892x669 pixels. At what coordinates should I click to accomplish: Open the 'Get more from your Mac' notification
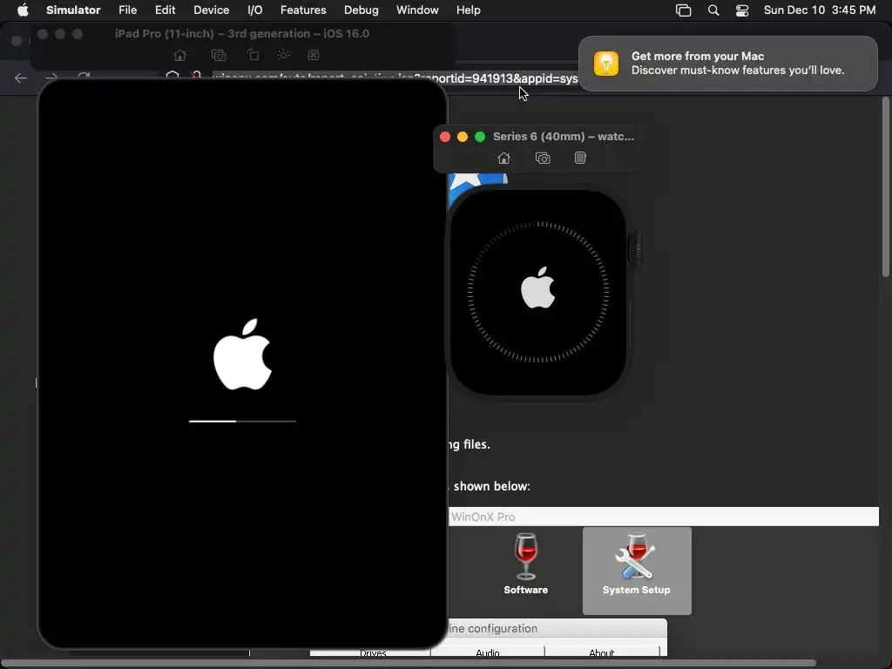[x=728, y=63]
